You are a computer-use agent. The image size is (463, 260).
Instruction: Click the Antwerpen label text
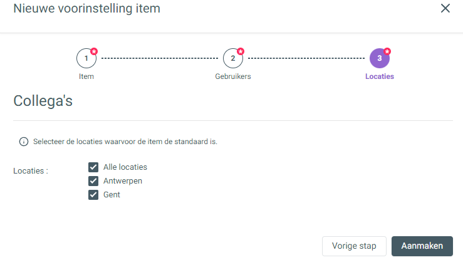(123, 181)
